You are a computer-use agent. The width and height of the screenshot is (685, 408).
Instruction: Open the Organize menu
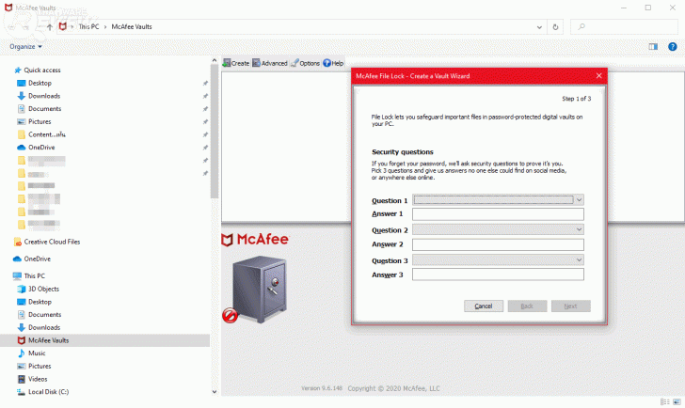(x=25, y=47)
